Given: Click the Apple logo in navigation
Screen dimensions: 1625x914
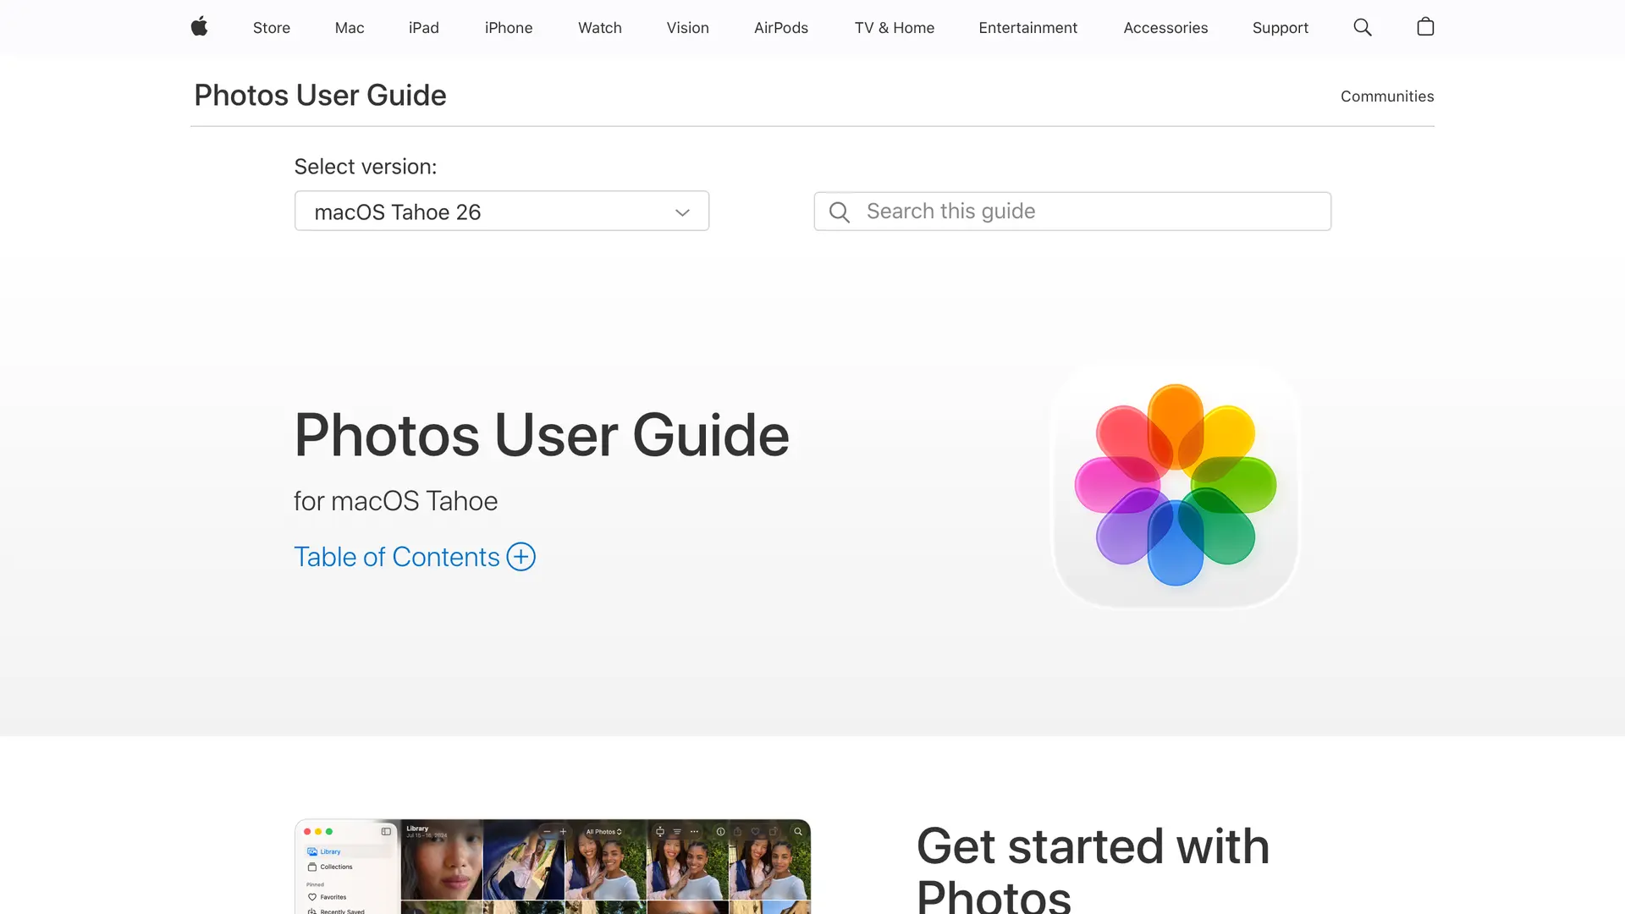Looking at the screenshot, I should point(199,27).
